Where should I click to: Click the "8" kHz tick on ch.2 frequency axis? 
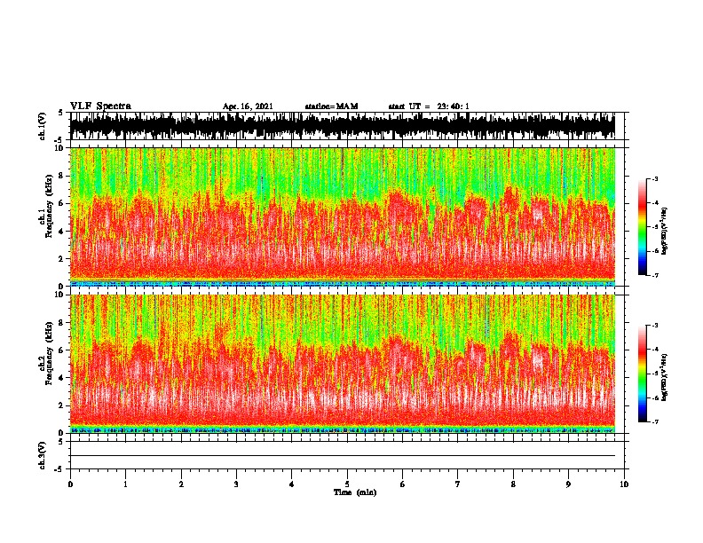[x=61, y=323]
